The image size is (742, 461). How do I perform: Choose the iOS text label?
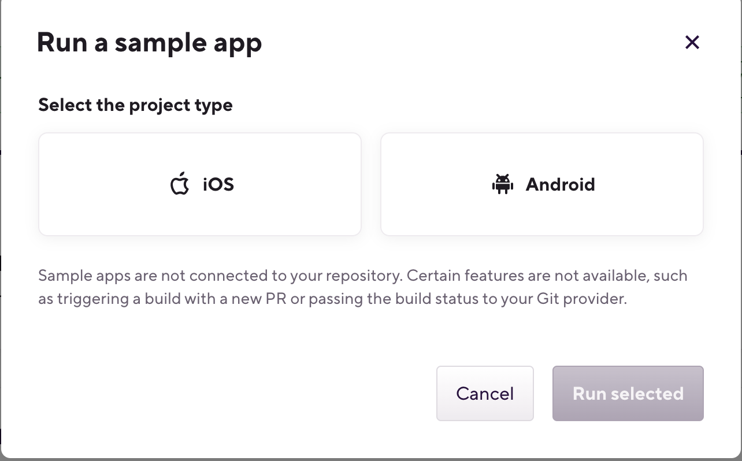click(x=218, y=184)
